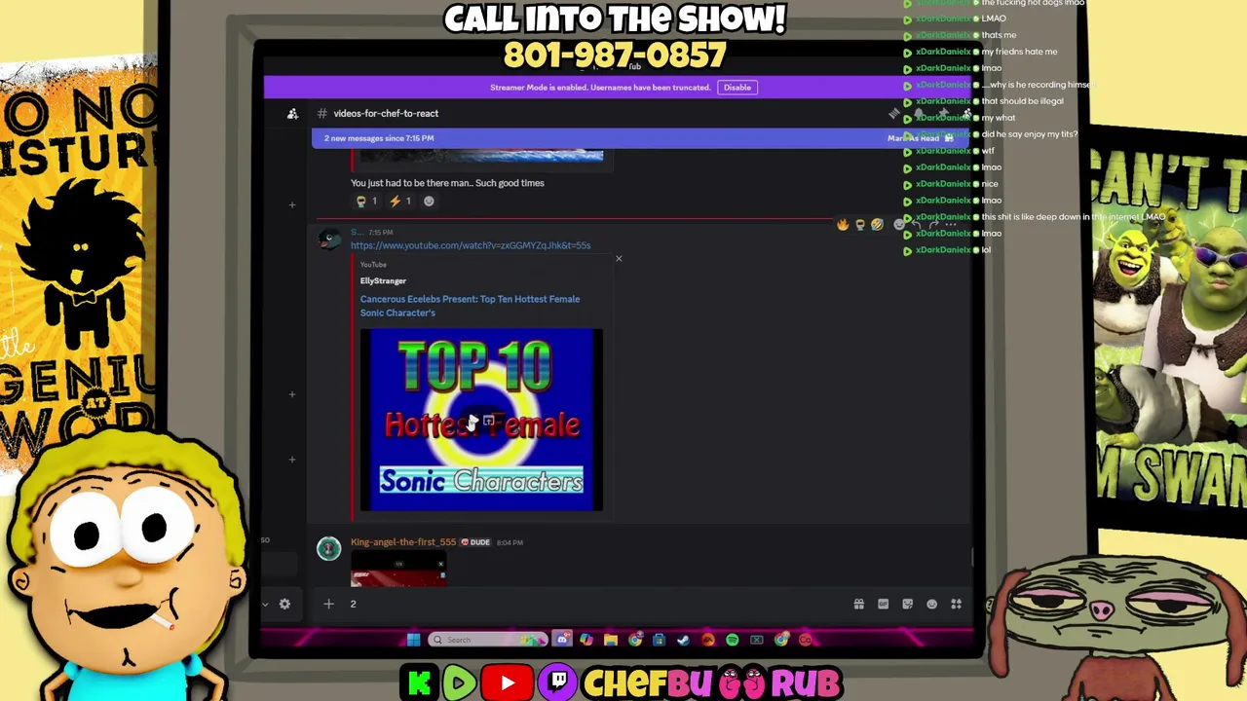Image resolution: width=1247 pixels, height=701 pixels.
Task: Click the Twitch logo in the bottom overlay
Action: 558,683
